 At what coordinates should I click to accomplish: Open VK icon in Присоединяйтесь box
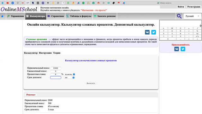click(176, 49)
